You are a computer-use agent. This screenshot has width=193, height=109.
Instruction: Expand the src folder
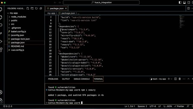[13, 24]
